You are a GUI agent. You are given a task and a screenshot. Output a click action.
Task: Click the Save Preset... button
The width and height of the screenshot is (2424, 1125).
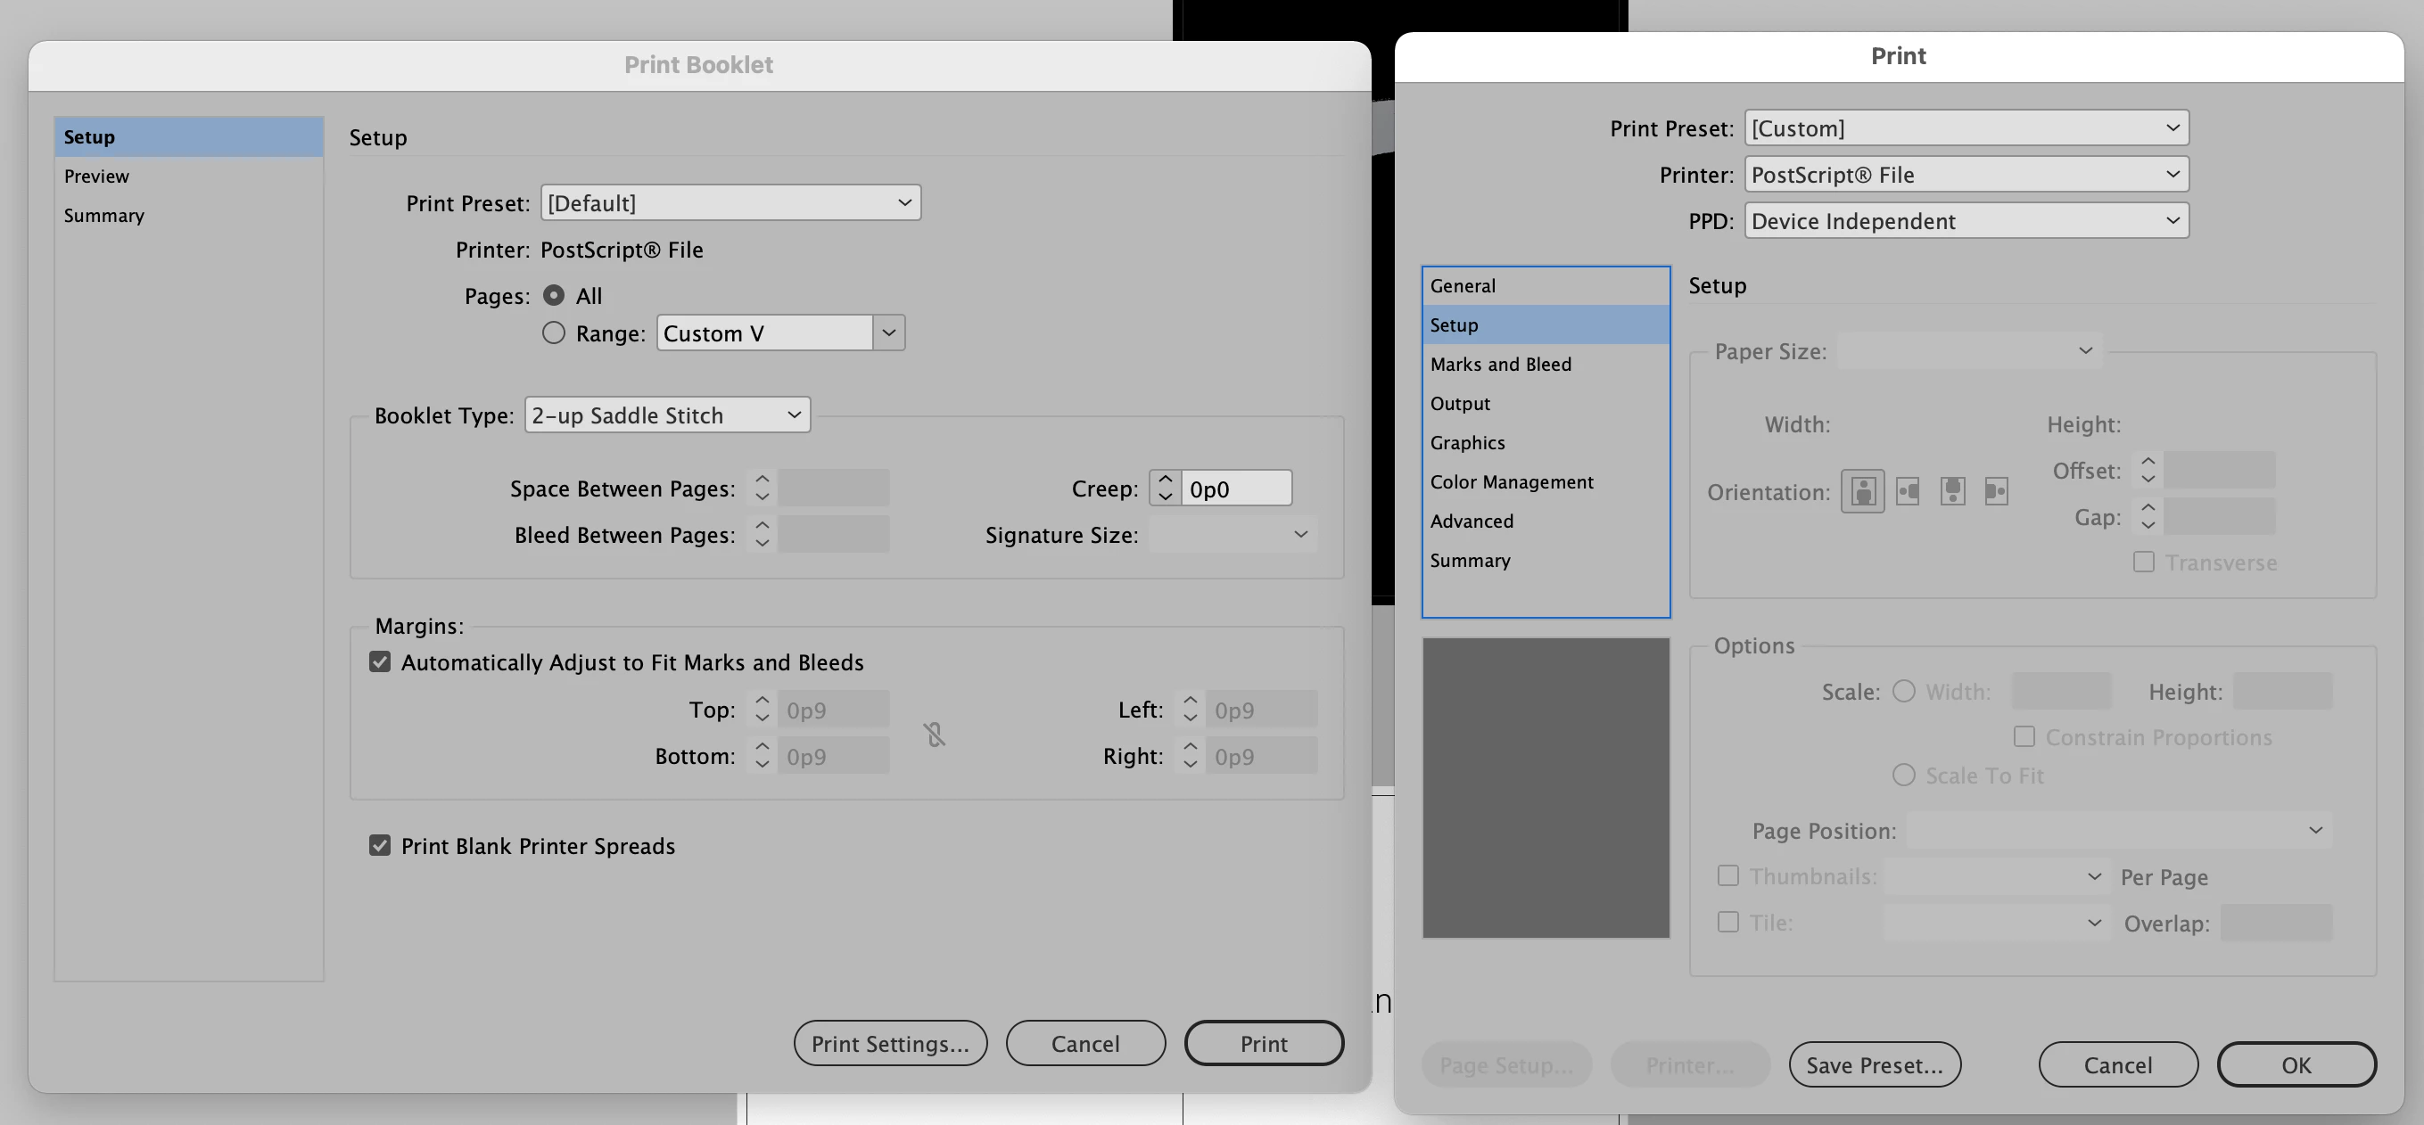pyautogui.click(x=1874, y=1064)
